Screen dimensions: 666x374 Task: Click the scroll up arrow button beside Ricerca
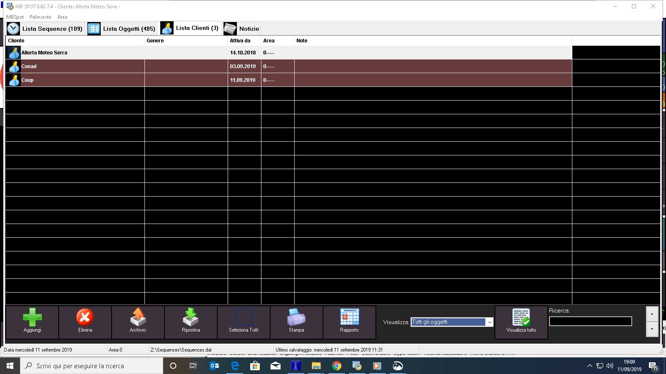652,314
